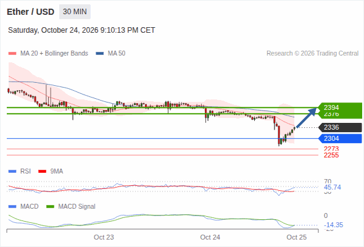Screen dimensions: 364x247
Task: Open the Trading Central research credit
Action: click(x=312, y=54)
